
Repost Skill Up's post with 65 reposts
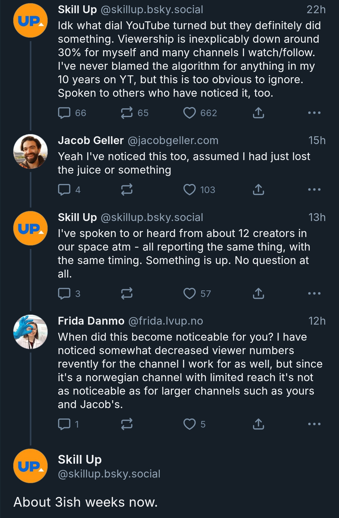point(127,113)
